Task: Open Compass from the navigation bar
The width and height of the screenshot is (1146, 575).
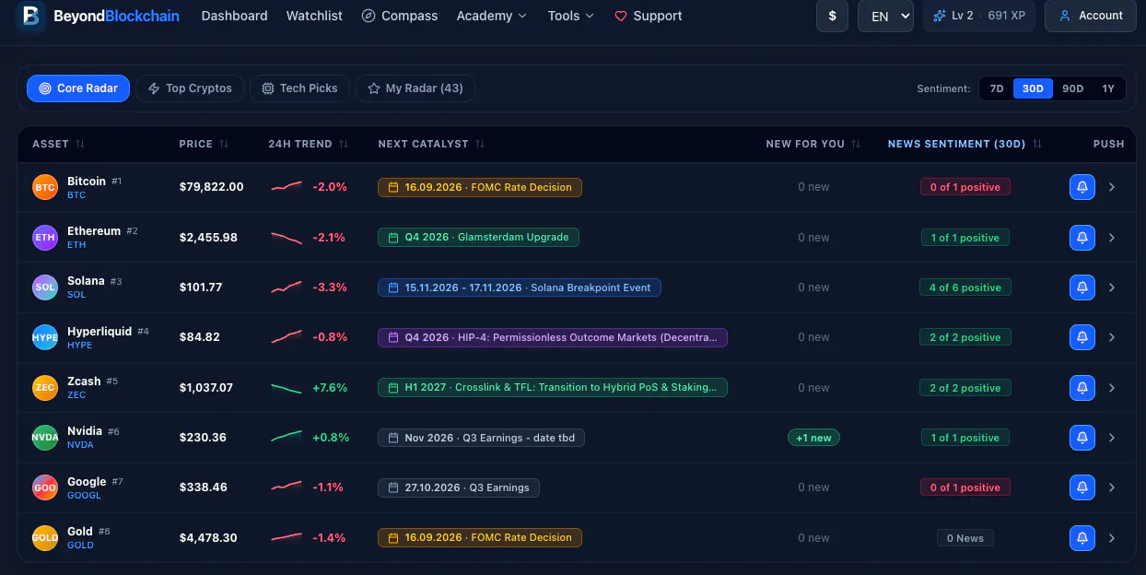Action: coord(400,16)
